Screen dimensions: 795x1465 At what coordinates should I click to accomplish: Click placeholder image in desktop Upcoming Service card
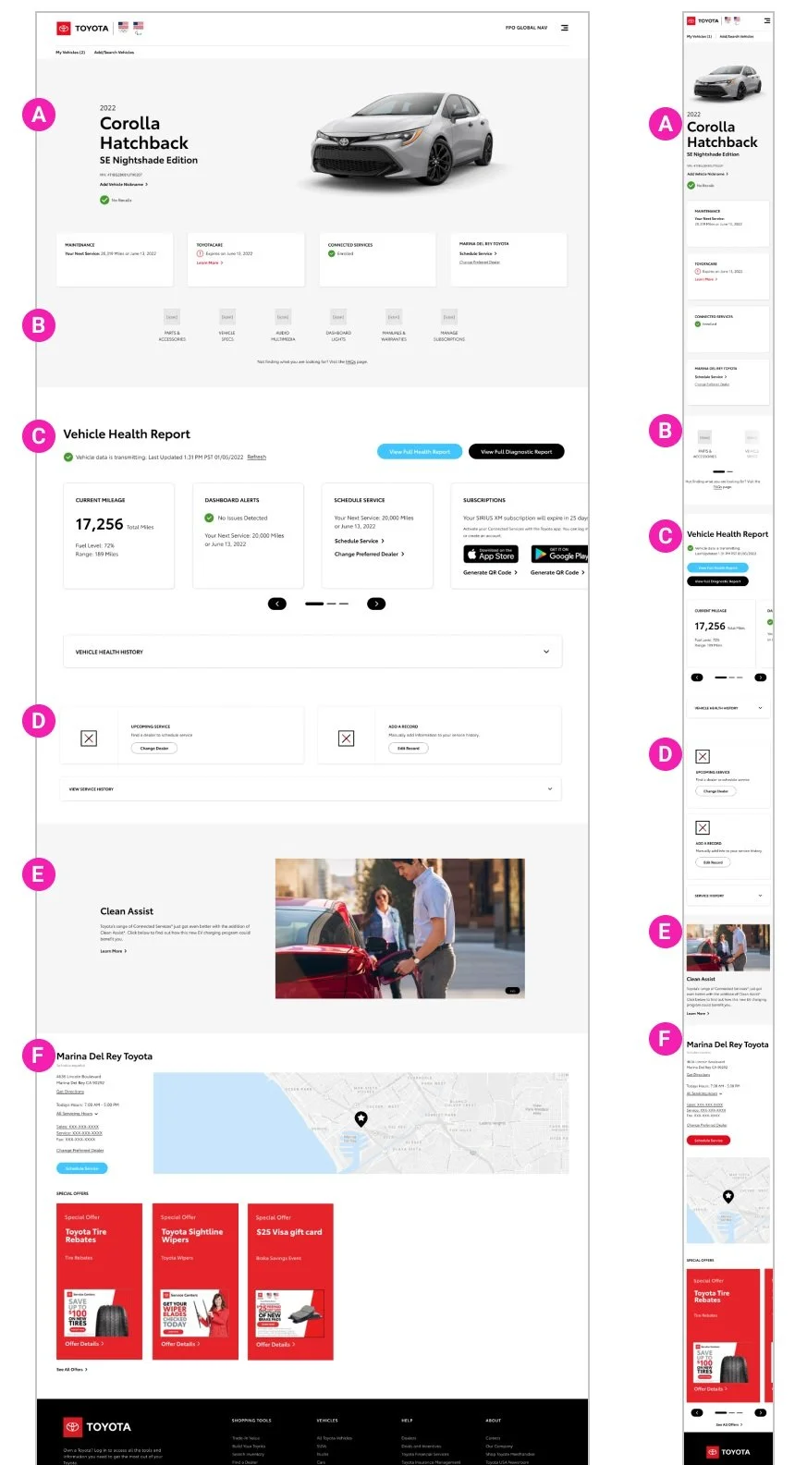pos(89,738)
